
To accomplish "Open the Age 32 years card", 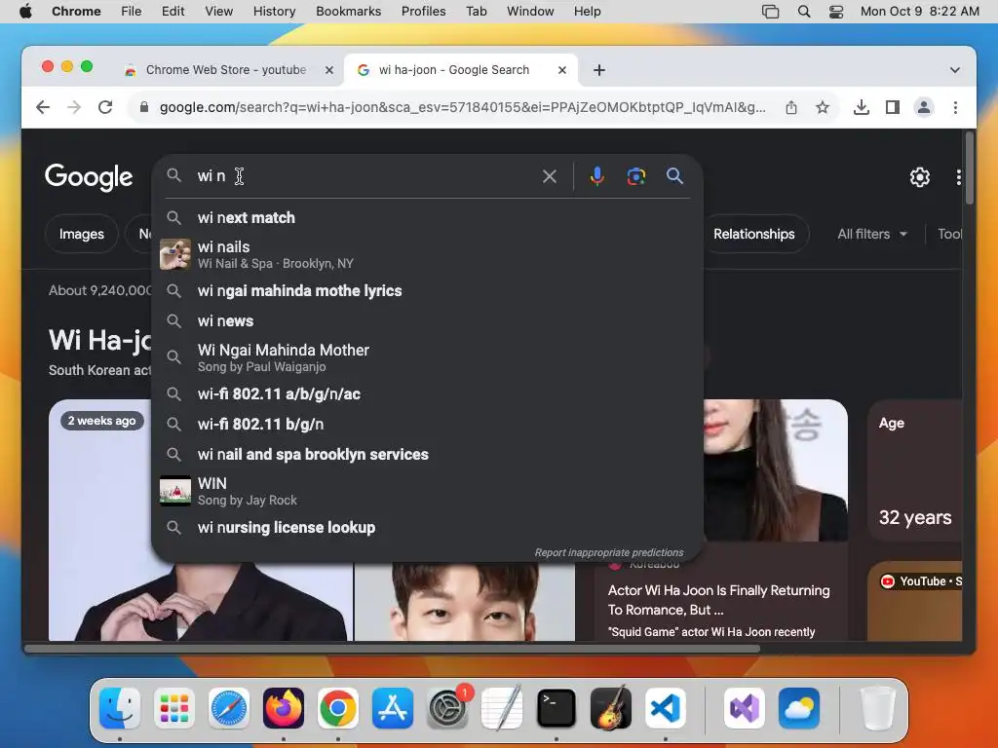I will pyautogui.click(x=914, y=470).
